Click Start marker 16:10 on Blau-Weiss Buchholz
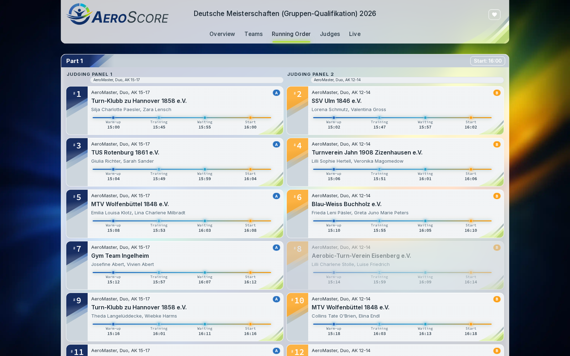The width and height of the screenshot is (570, 356). 471,221
